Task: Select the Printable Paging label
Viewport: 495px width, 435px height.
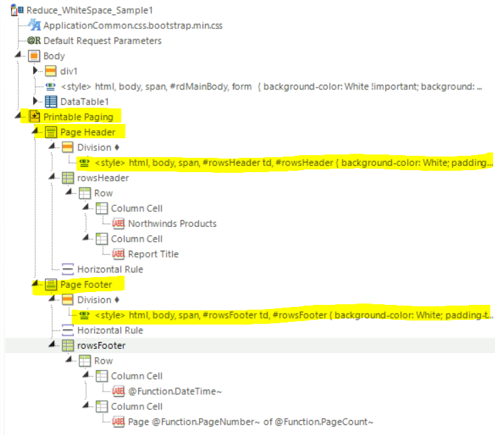Action: tap(79, 117)
